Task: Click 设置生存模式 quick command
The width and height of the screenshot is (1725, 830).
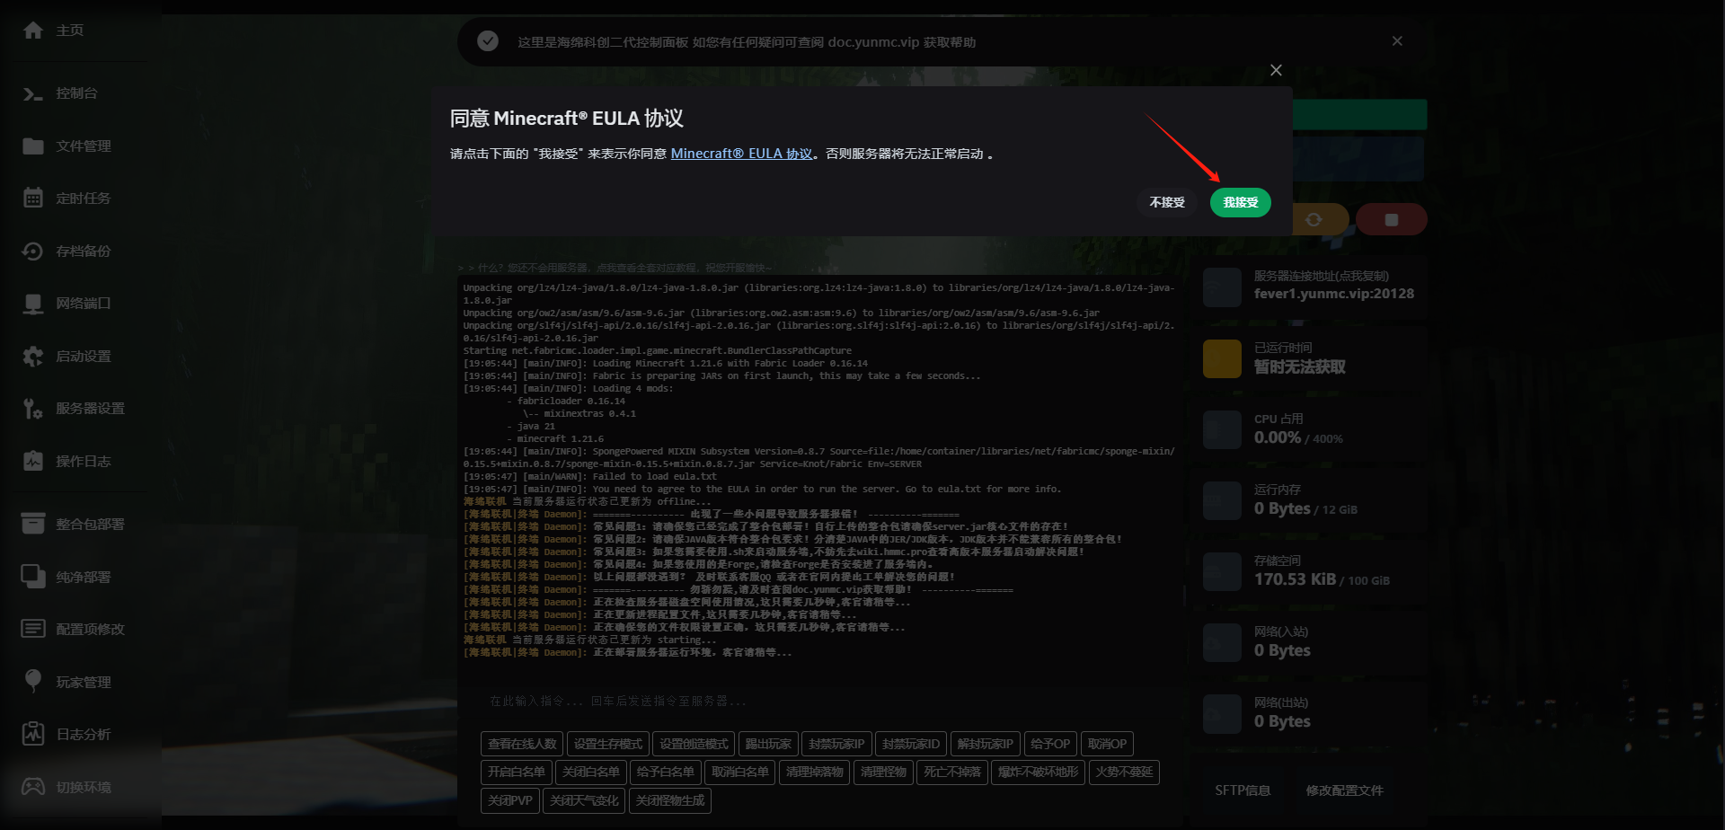Action: (x=607, y=744)
